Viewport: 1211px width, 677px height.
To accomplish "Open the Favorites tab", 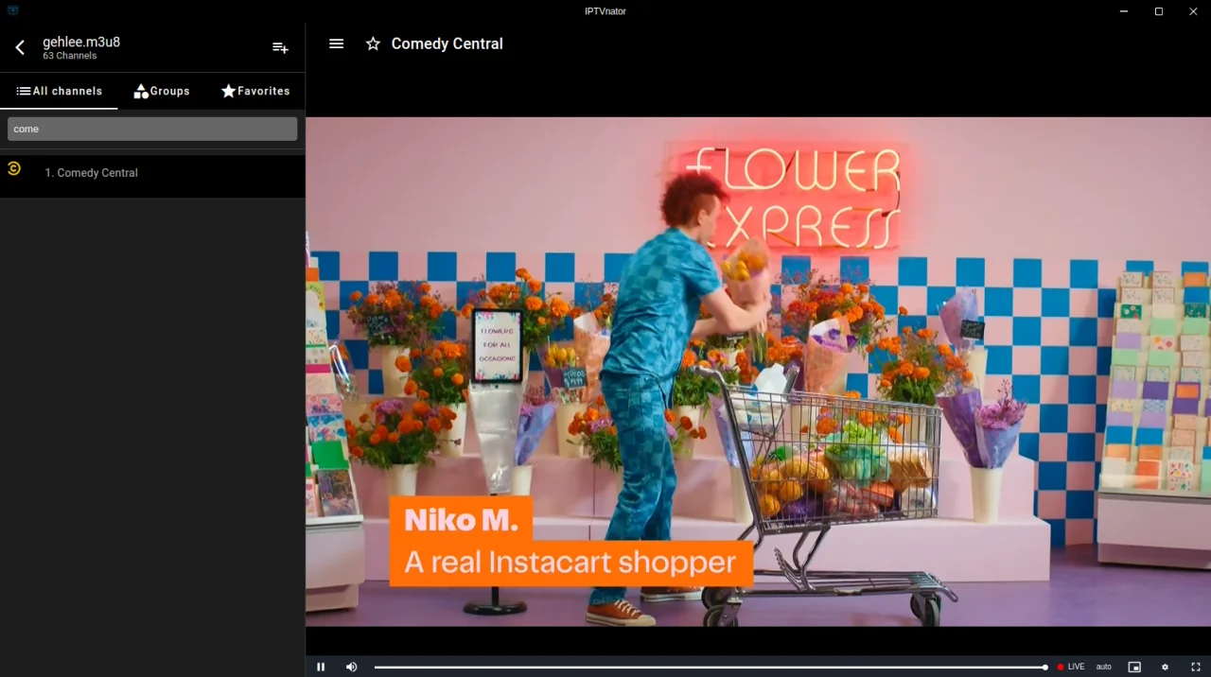I will [255, 91].
